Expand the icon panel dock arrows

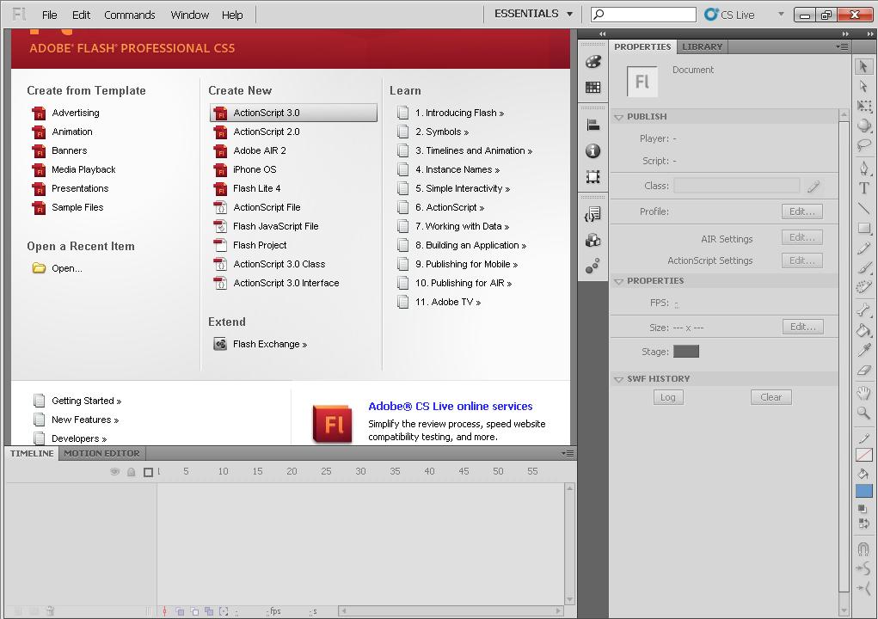(602, 34)
